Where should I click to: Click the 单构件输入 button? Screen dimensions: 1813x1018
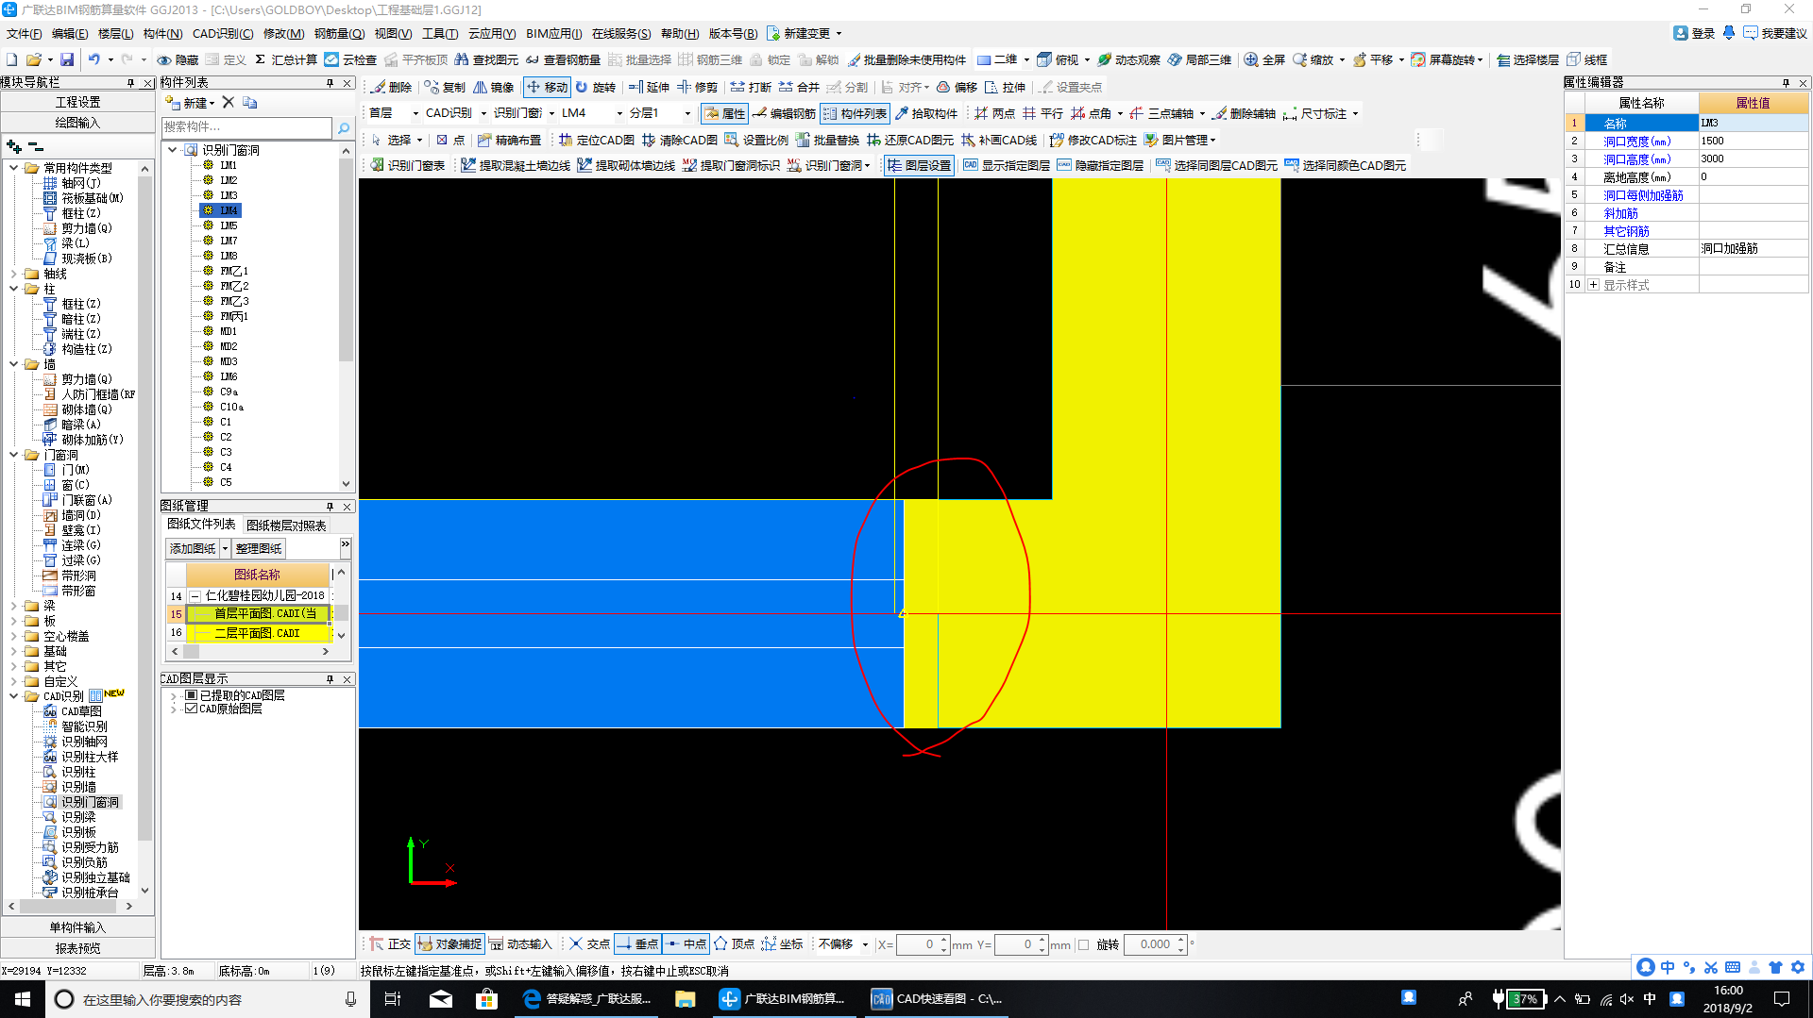pyautogui.click(x=77, y=927)
